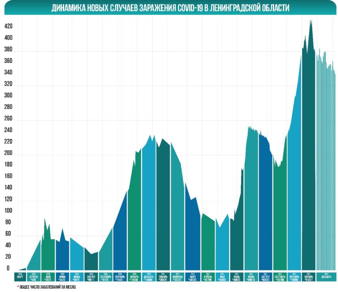Select the ДЕКАБРЬ 2021 month label

[326, 276]
